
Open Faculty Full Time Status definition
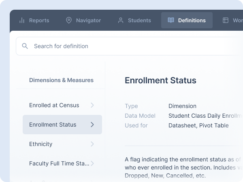click(x=53, y=163)
